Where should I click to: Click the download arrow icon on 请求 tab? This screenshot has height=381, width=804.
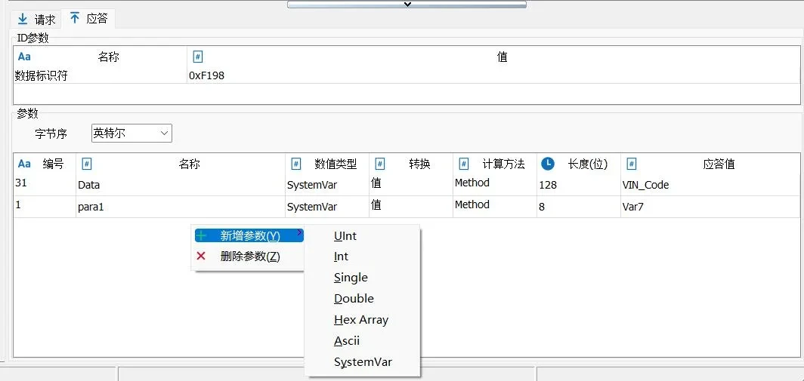pos(23,20)
